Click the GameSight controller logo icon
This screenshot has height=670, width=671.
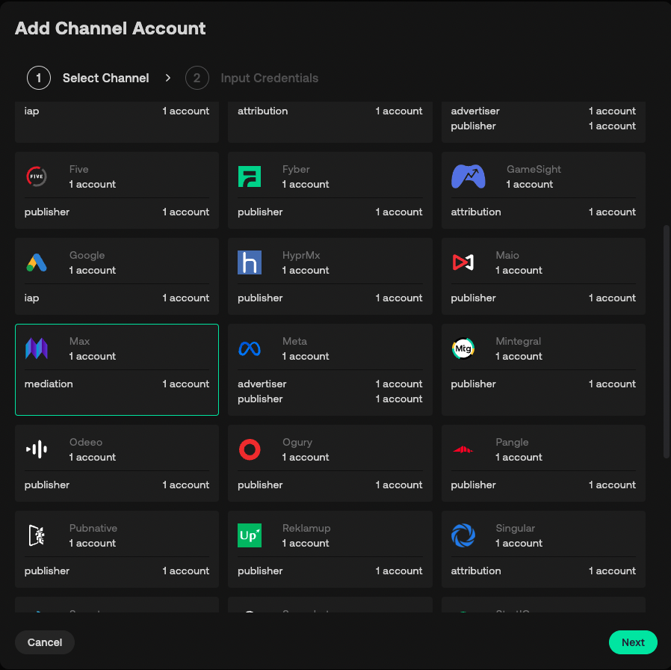click(x=469, y=176)
